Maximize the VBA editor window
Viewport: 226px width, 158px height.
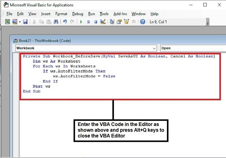click(x=205, y=5)
